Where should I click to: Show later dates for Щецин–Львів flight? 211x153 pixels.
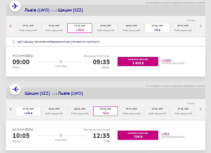tap(200, 109)
